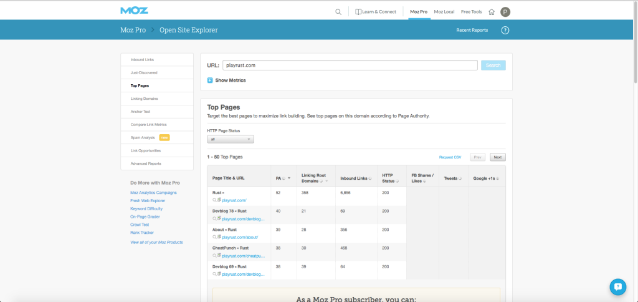Click page icon in Devblog 78 row
Viewport: 638px width, 302px height.
219,218
